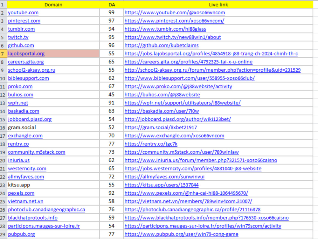Open the westerncity.com domain link
Viewport: 318px width, 239px height.
(x=27, y=169)
